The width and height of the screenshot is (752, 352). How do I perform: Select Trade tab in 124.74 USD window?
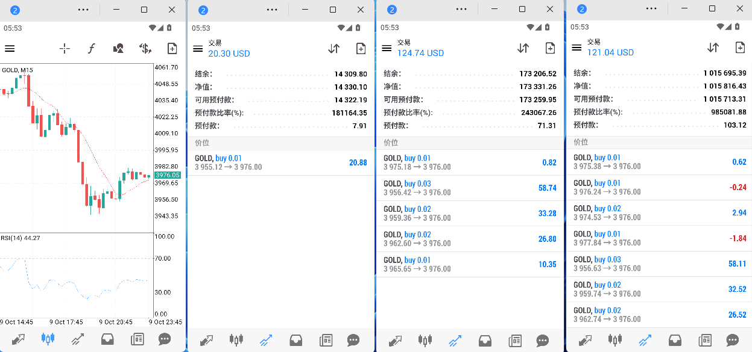click(x=455, y=341)
